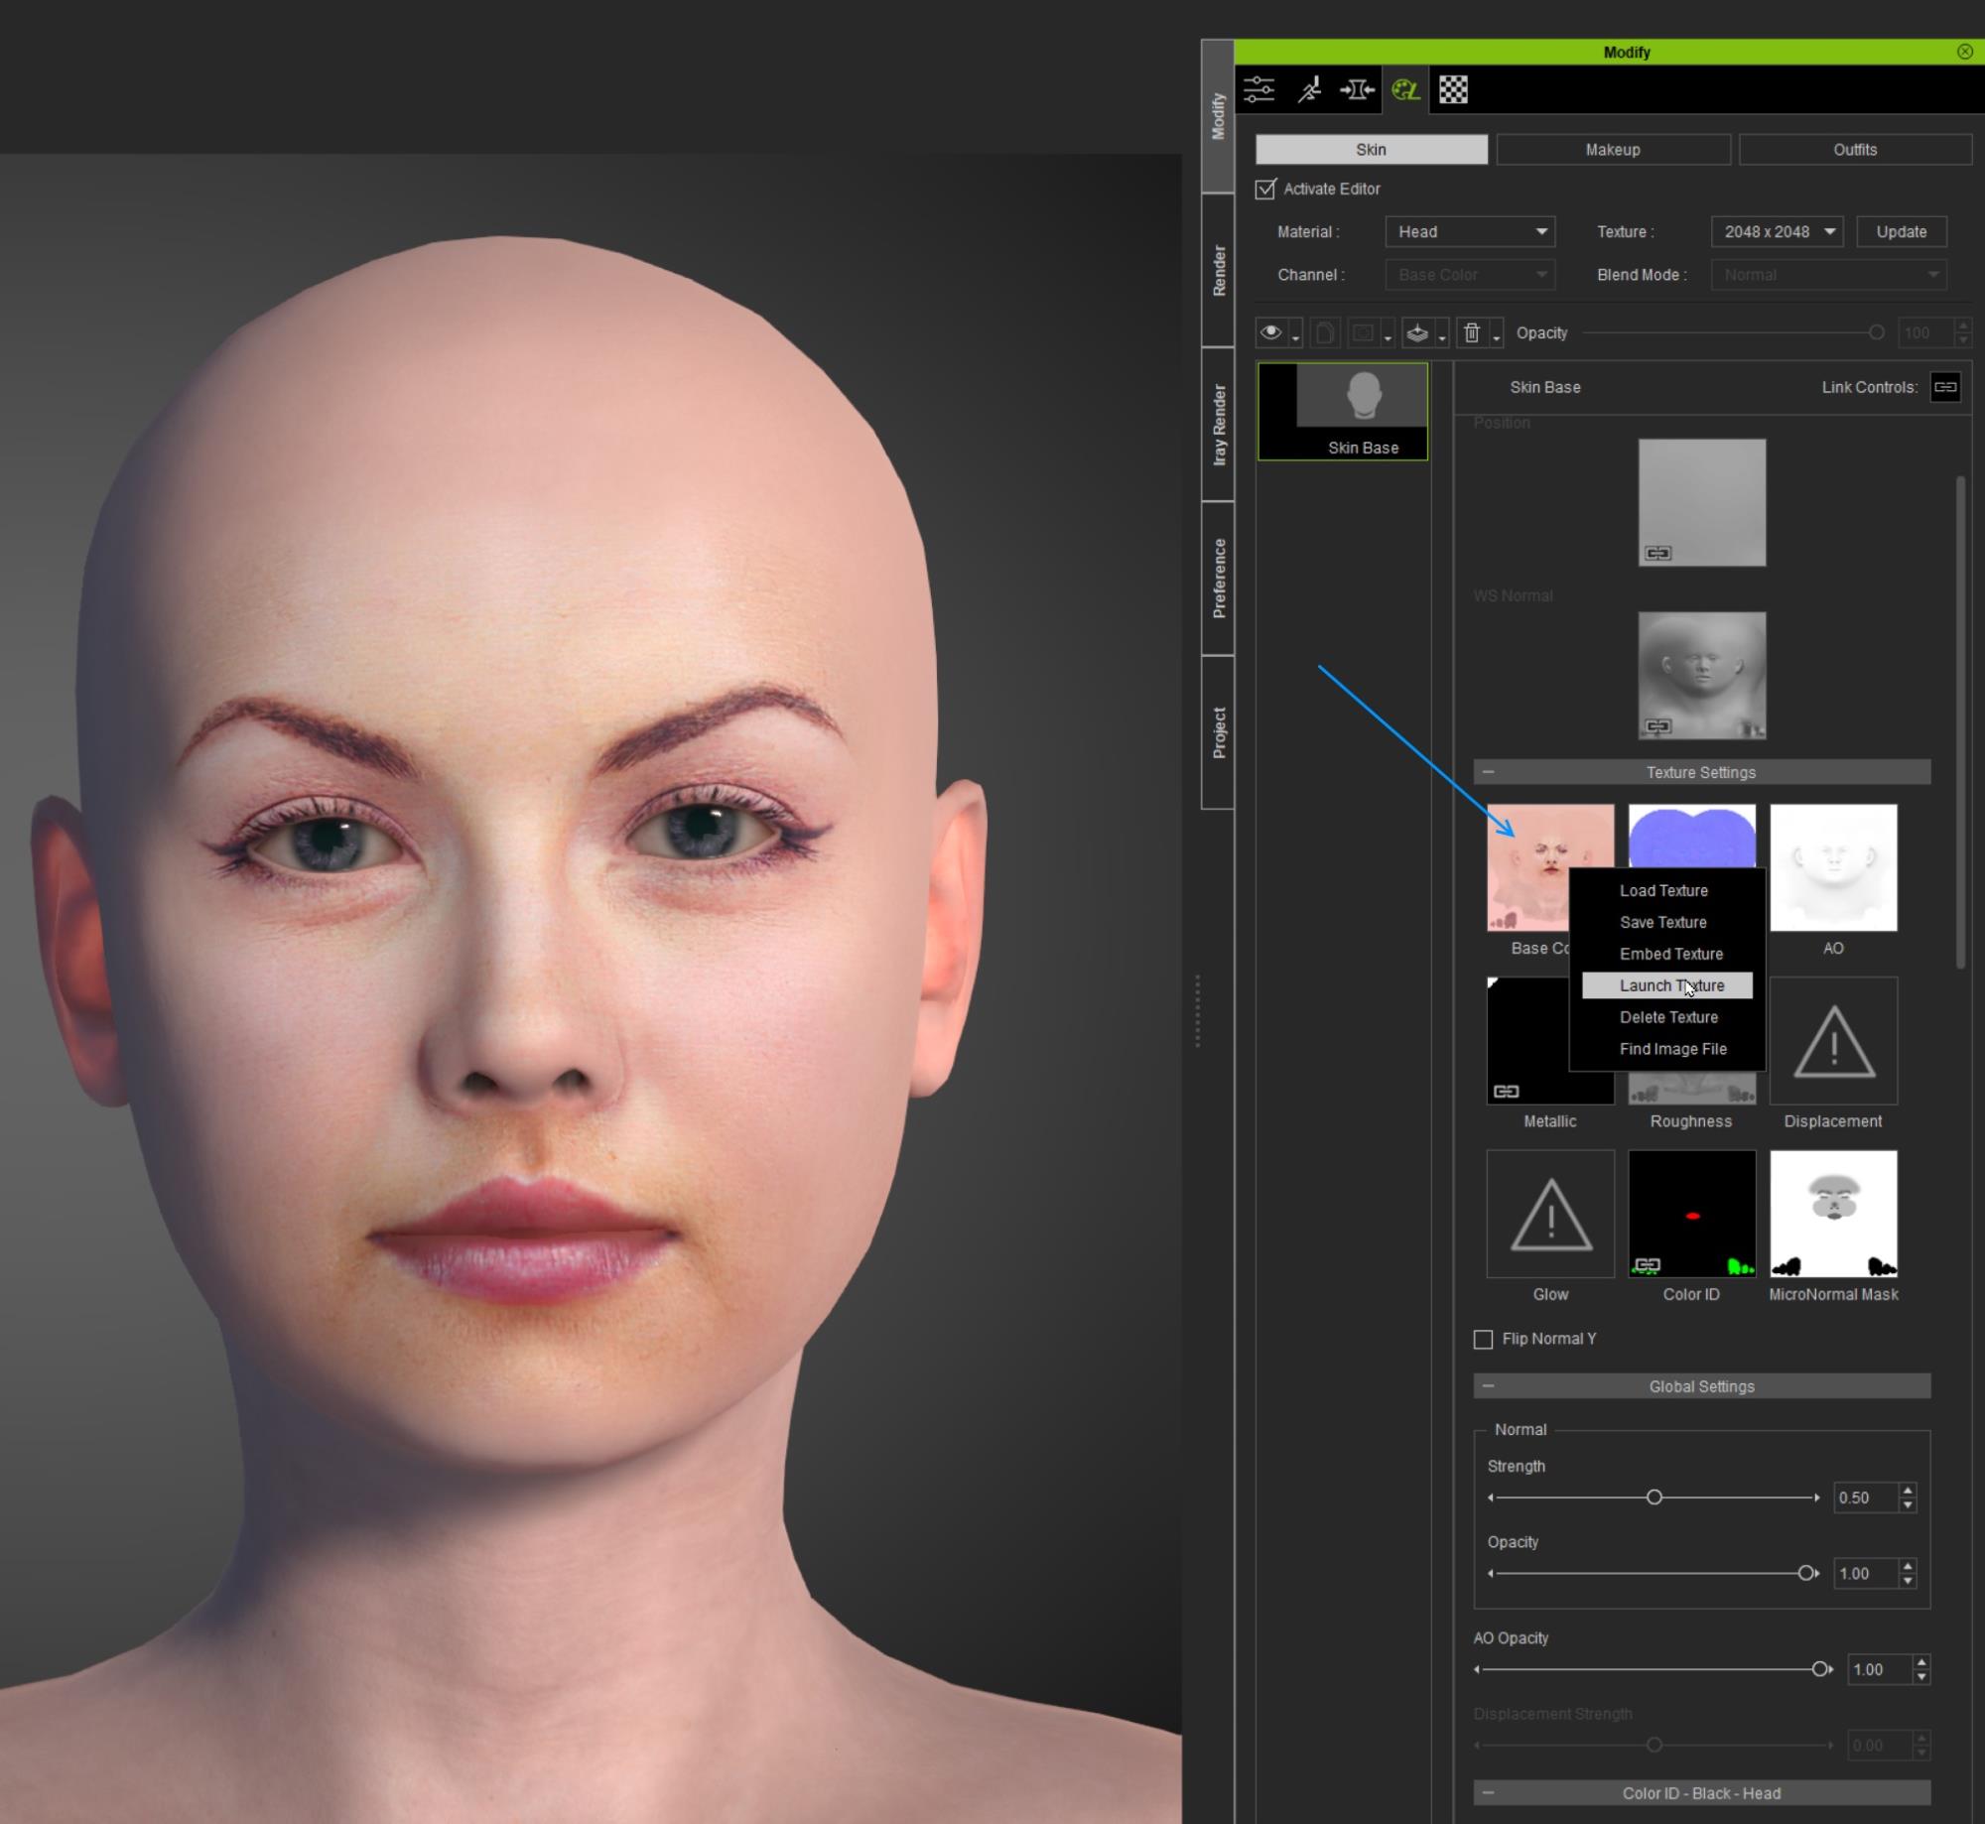Click the eye layer visibility icon
The width and height of the screenshot is (1985, 1824).
(1271, 332)
